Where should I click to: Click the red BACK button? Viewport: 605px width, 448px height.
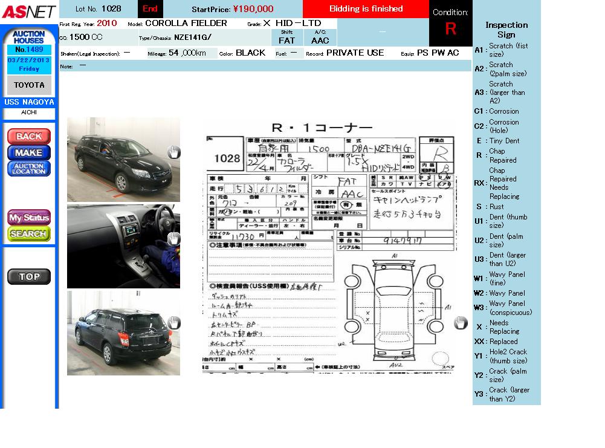28,136
